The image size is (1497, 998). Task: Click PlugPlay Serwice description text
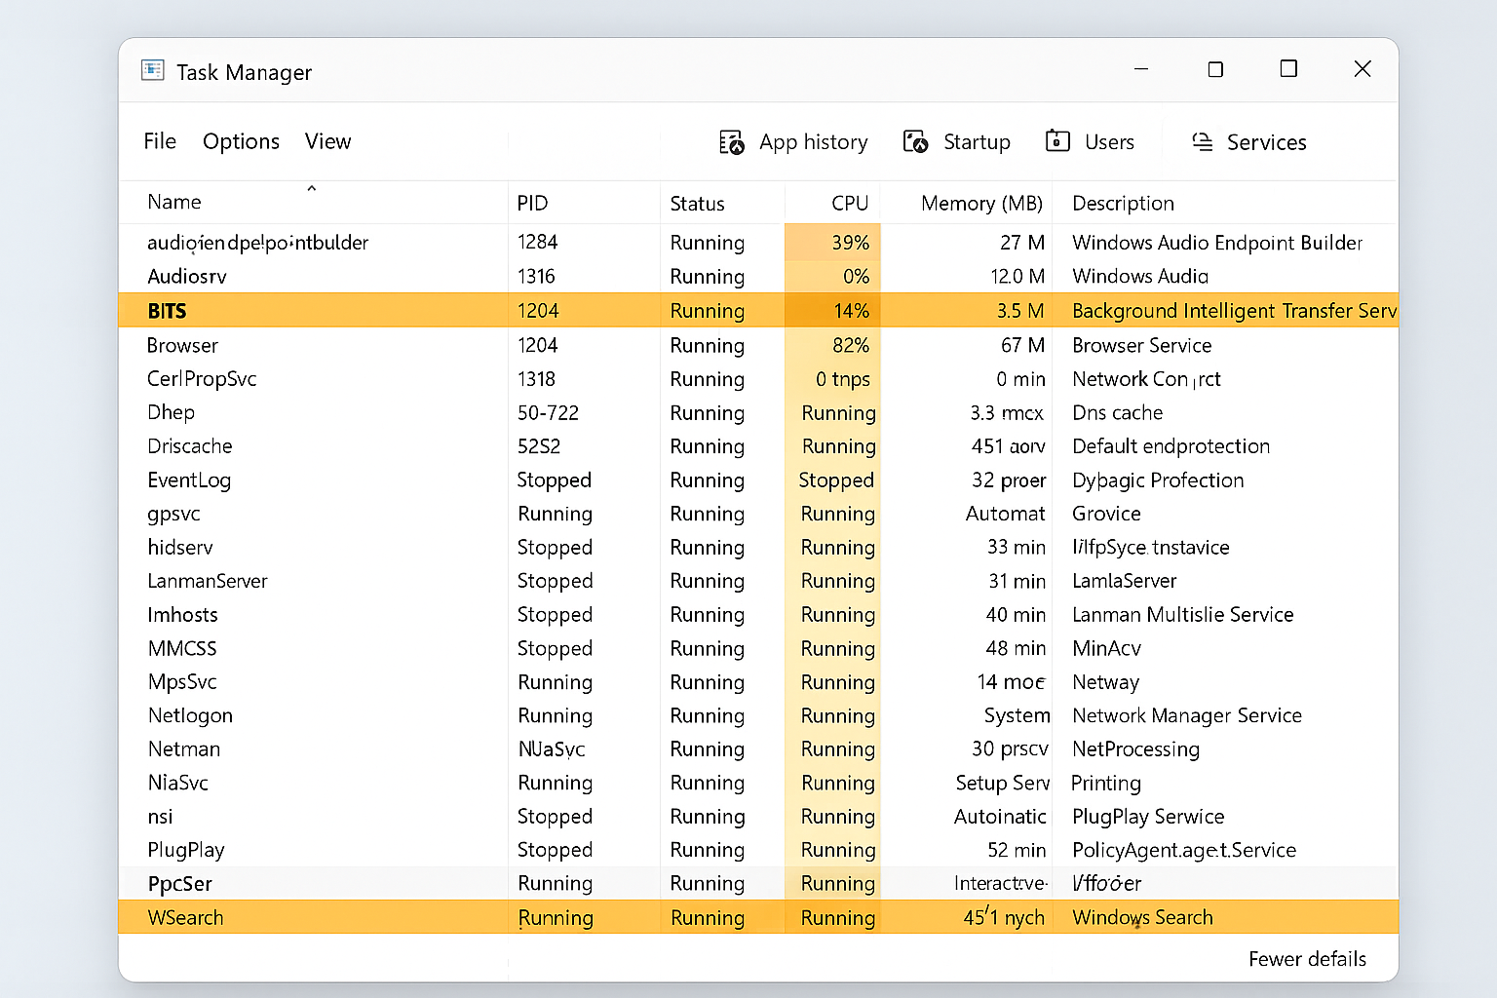(1148, 817)
